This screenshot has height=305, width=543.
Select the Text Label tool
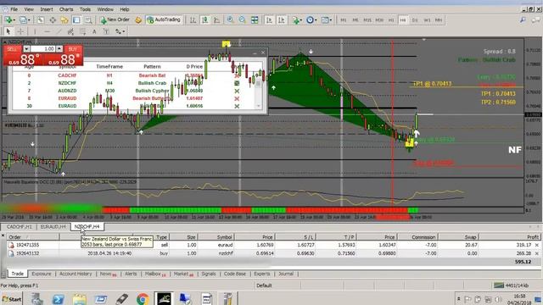[106, 31]
